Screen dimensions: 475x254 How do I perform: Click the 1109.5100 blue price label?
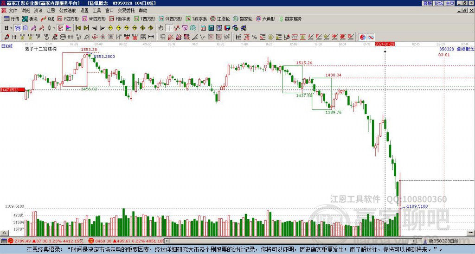point(417,206)
